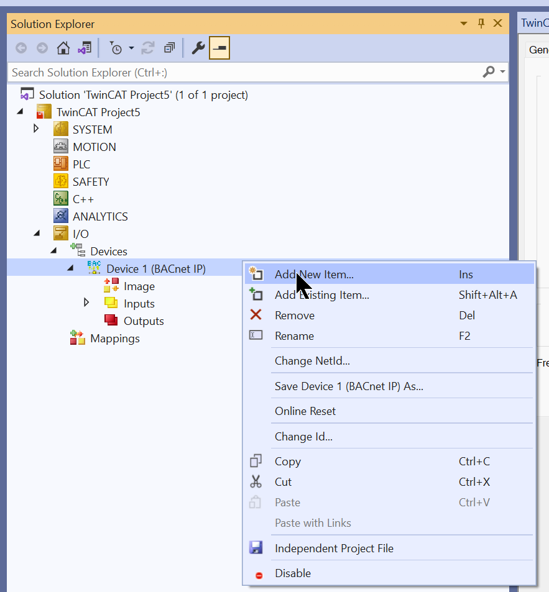Collapse Device 1 (BACnet IP) node
This screenshot has width=549, height=592.
(x=70, y=268)
